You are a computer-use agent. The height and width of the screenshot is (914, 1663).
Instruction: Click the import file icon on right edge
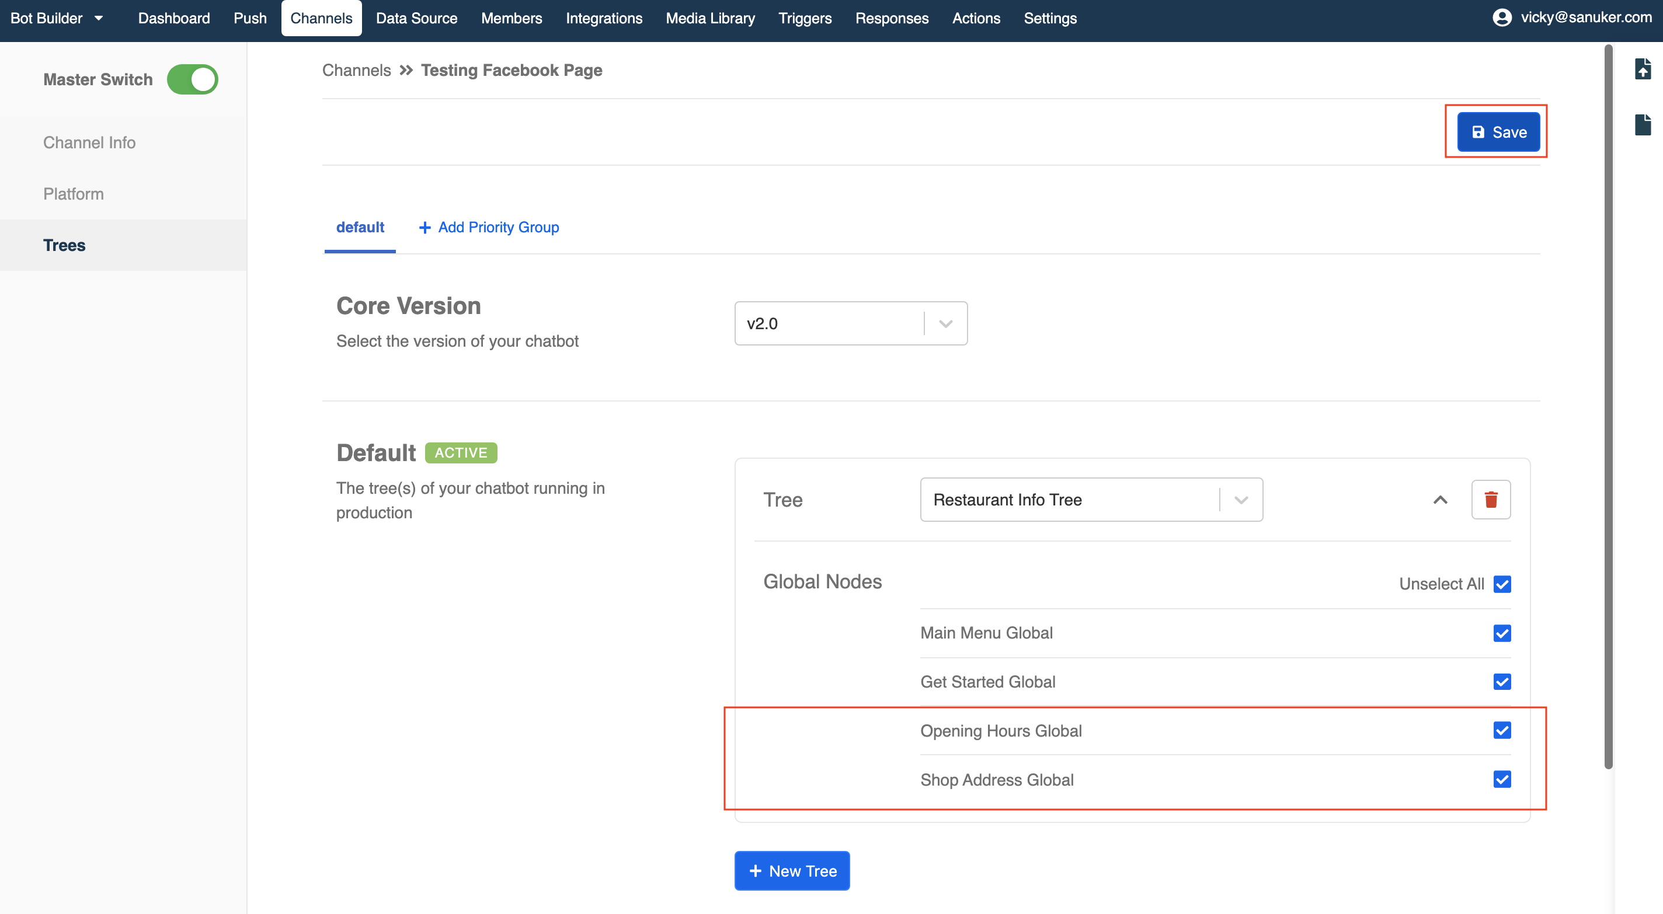tap(1643, 69)
